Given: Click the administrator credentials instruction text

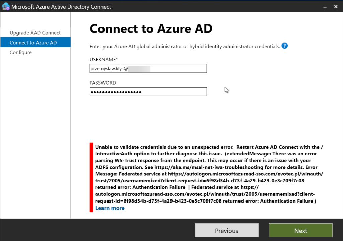Looking at the screenshot, I should pos(184,46).
